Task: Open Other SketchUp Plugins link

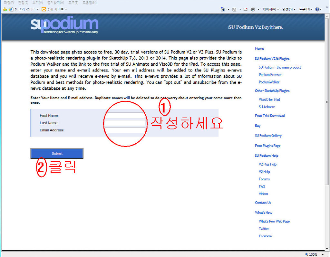Action: 272,91
